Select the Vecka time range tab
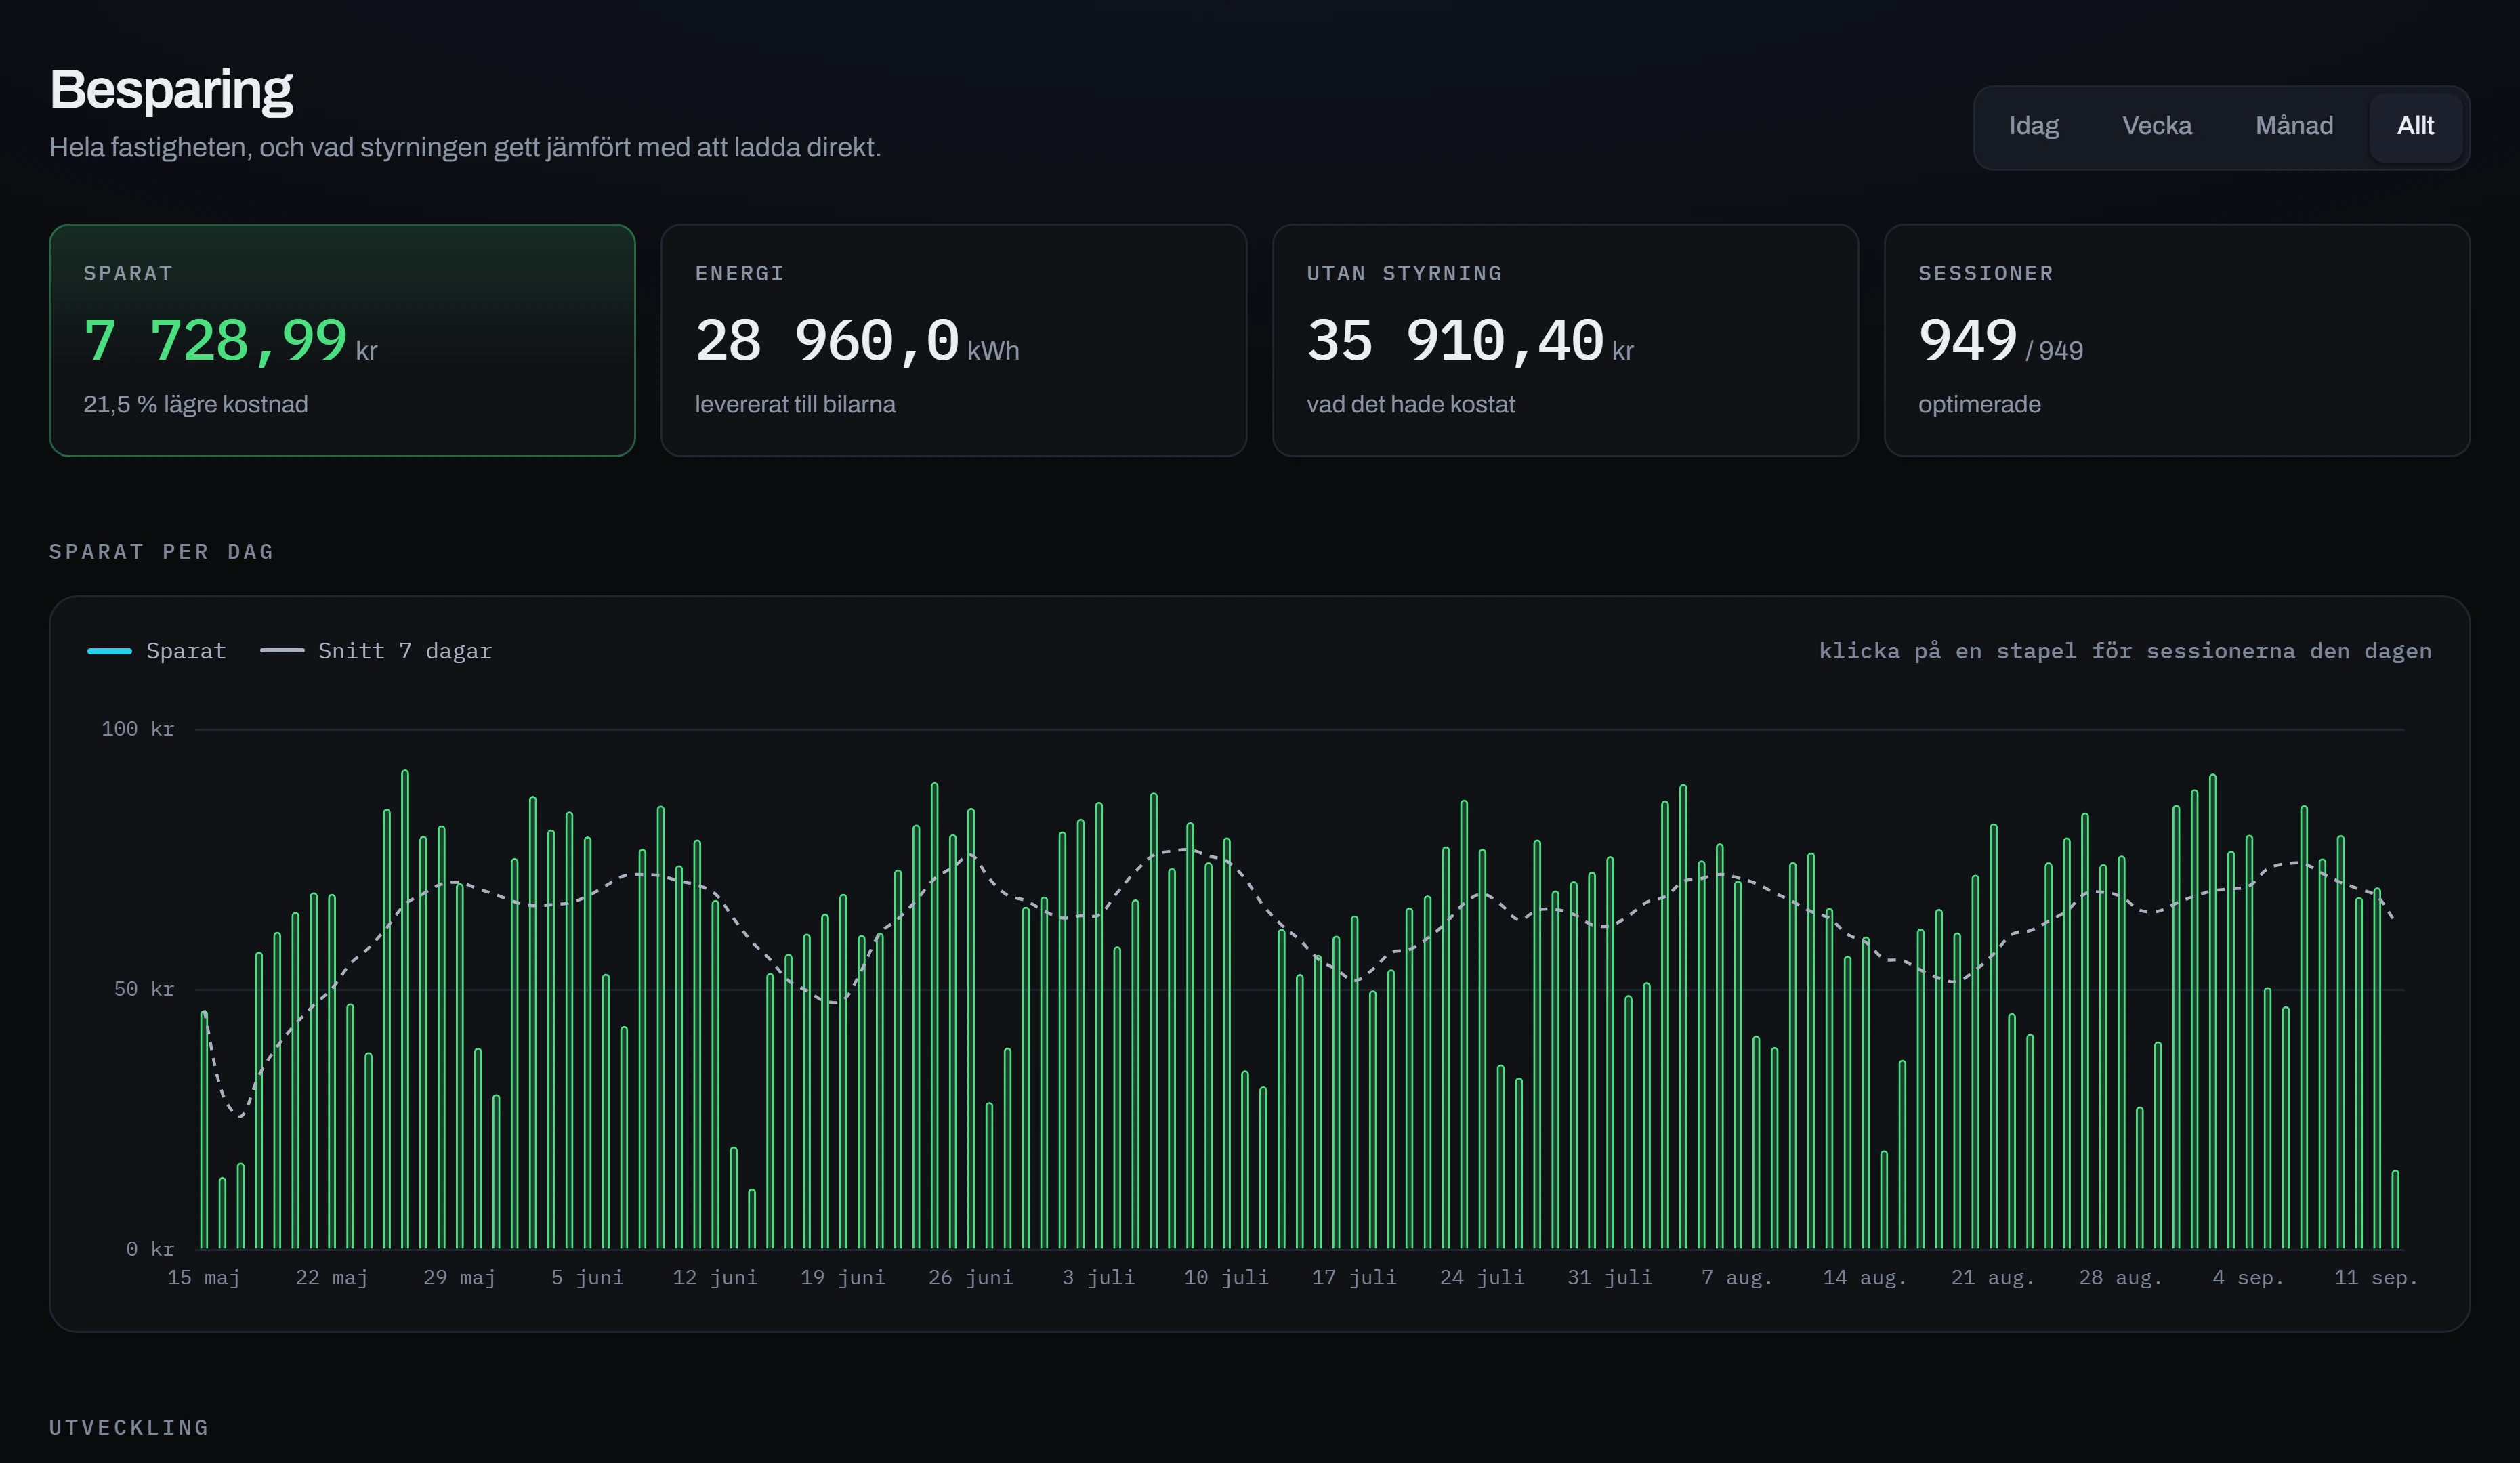 coord(2156,127)
